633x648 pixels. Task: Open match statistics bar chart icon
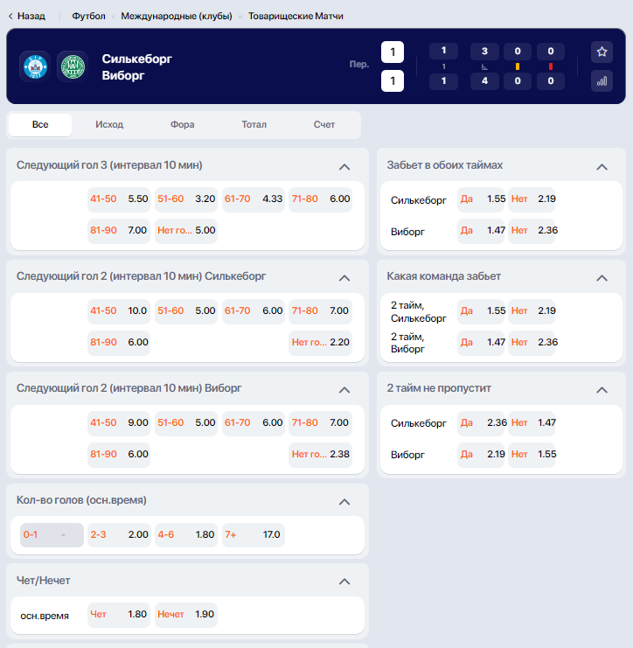602,81
